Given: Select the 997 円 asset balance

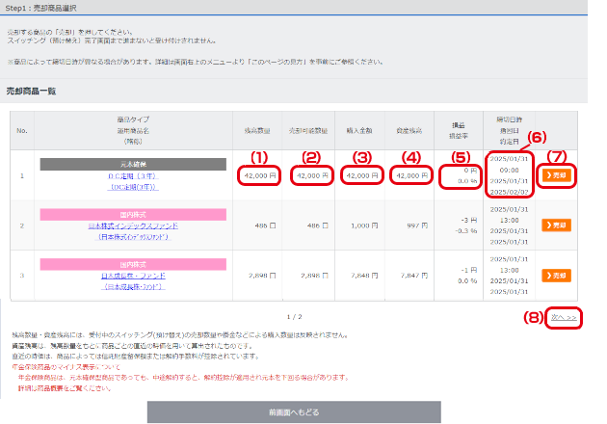Looking at the screenshot, I should 417,225.
